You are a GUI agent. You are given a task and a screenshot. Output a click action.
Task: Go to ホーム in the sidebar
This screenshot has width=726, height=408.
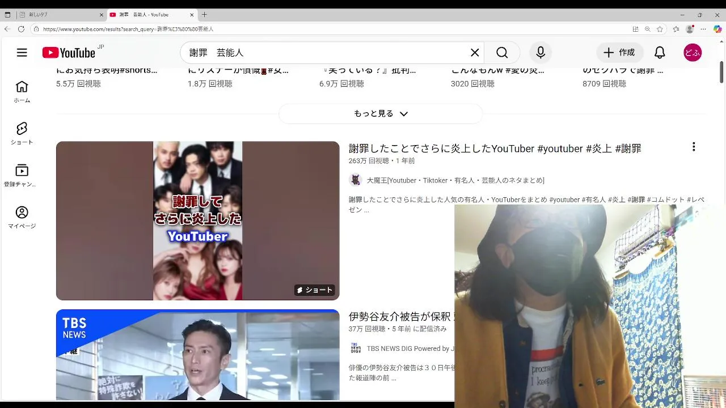coord(22,92)
